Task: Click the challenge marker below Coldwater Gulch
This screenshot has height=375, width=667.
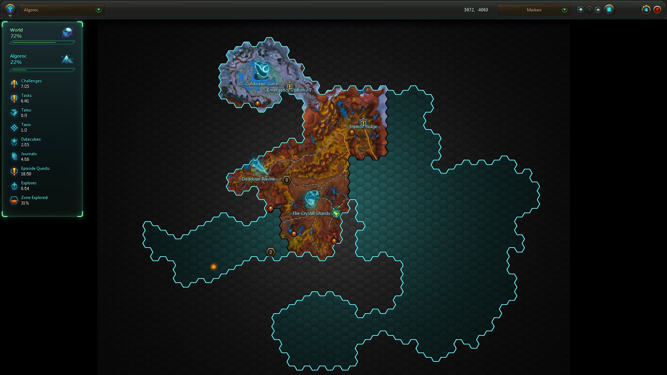Action: [257, 103]
